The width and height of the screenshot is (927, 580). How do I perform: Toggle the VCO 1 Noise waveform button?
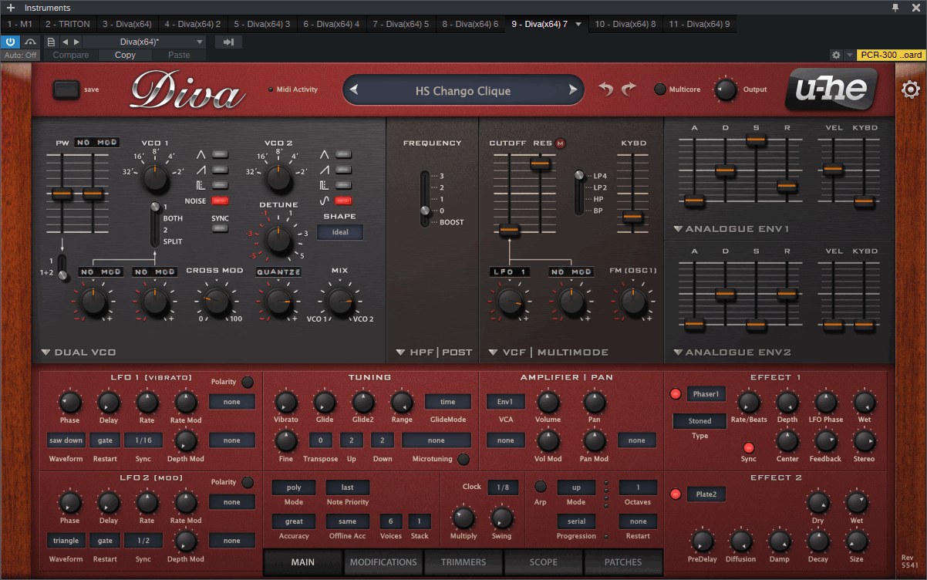coord(221,201)
